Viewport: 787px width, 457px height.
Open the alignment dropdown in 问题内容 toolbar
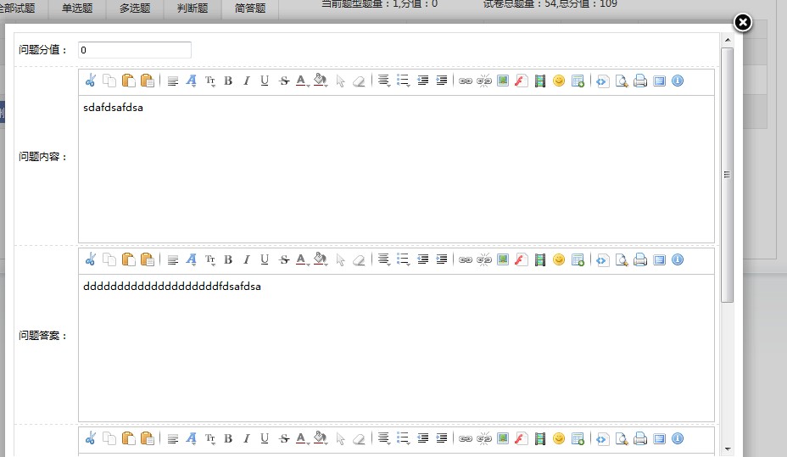(384, 81)
